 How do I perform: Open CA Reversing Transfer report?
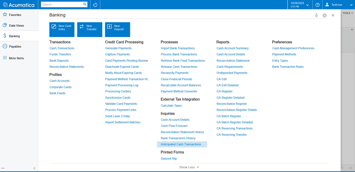(232, 135)
